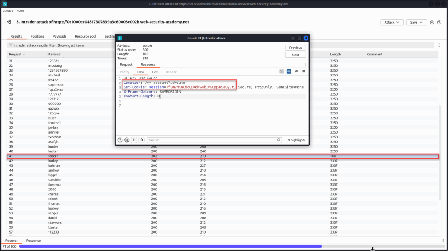Open the hamburger menu in response viewer
The width and height of the screenshot is (448, 251).
point(304,71)
